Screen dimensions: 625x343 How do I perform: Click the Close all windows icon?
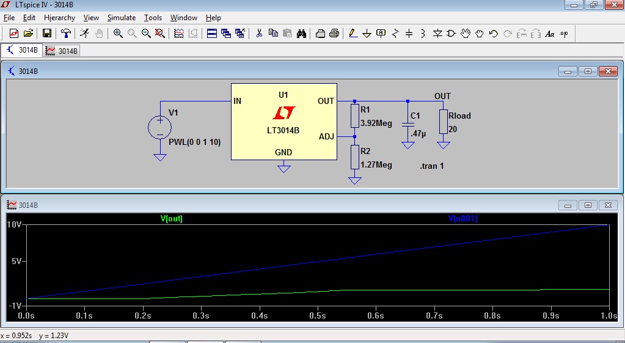pyautogui.click(x=240, y=34)
